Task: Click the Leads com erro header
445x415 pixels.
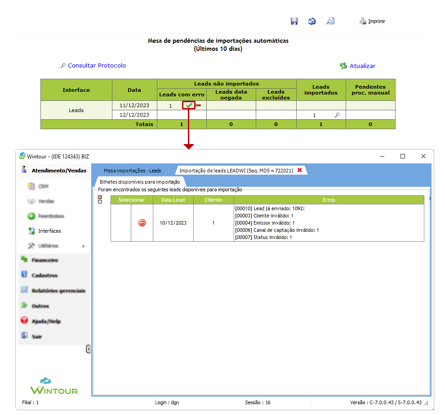Action: 182,95
